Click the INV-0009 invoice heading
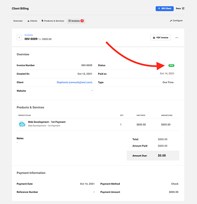Image resolution: width=197 pixels, height=204 pixels. pyautogui.click(x=31, y=39)
